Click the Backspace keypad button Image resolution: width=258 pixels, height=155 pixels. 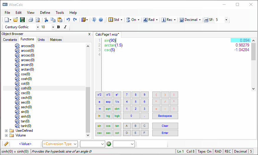165,116
